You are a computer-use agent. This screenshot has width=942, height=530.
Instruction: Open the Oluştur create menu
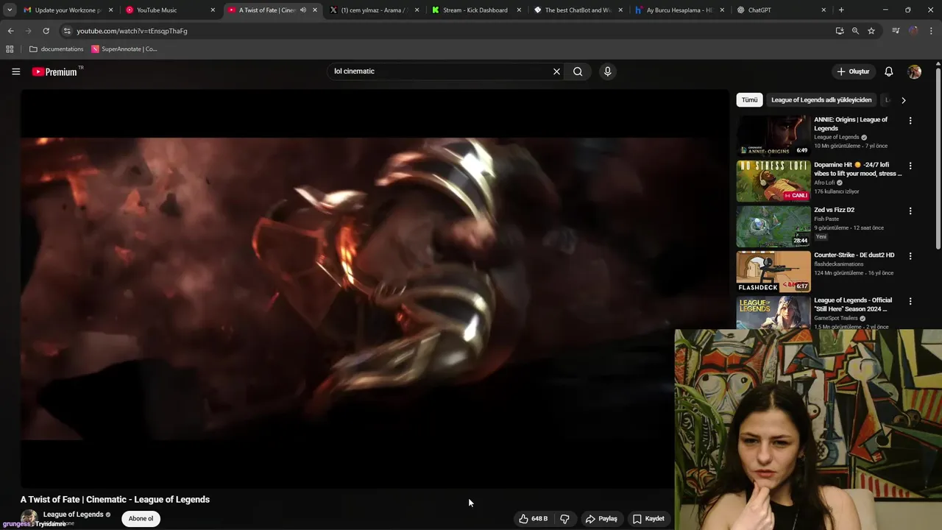click(854, 71)
